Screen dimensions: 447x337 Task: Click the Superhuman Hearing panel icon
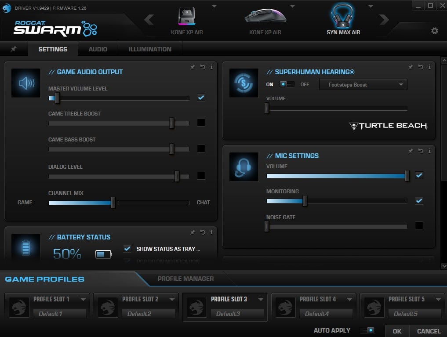(x=244, y=83)
